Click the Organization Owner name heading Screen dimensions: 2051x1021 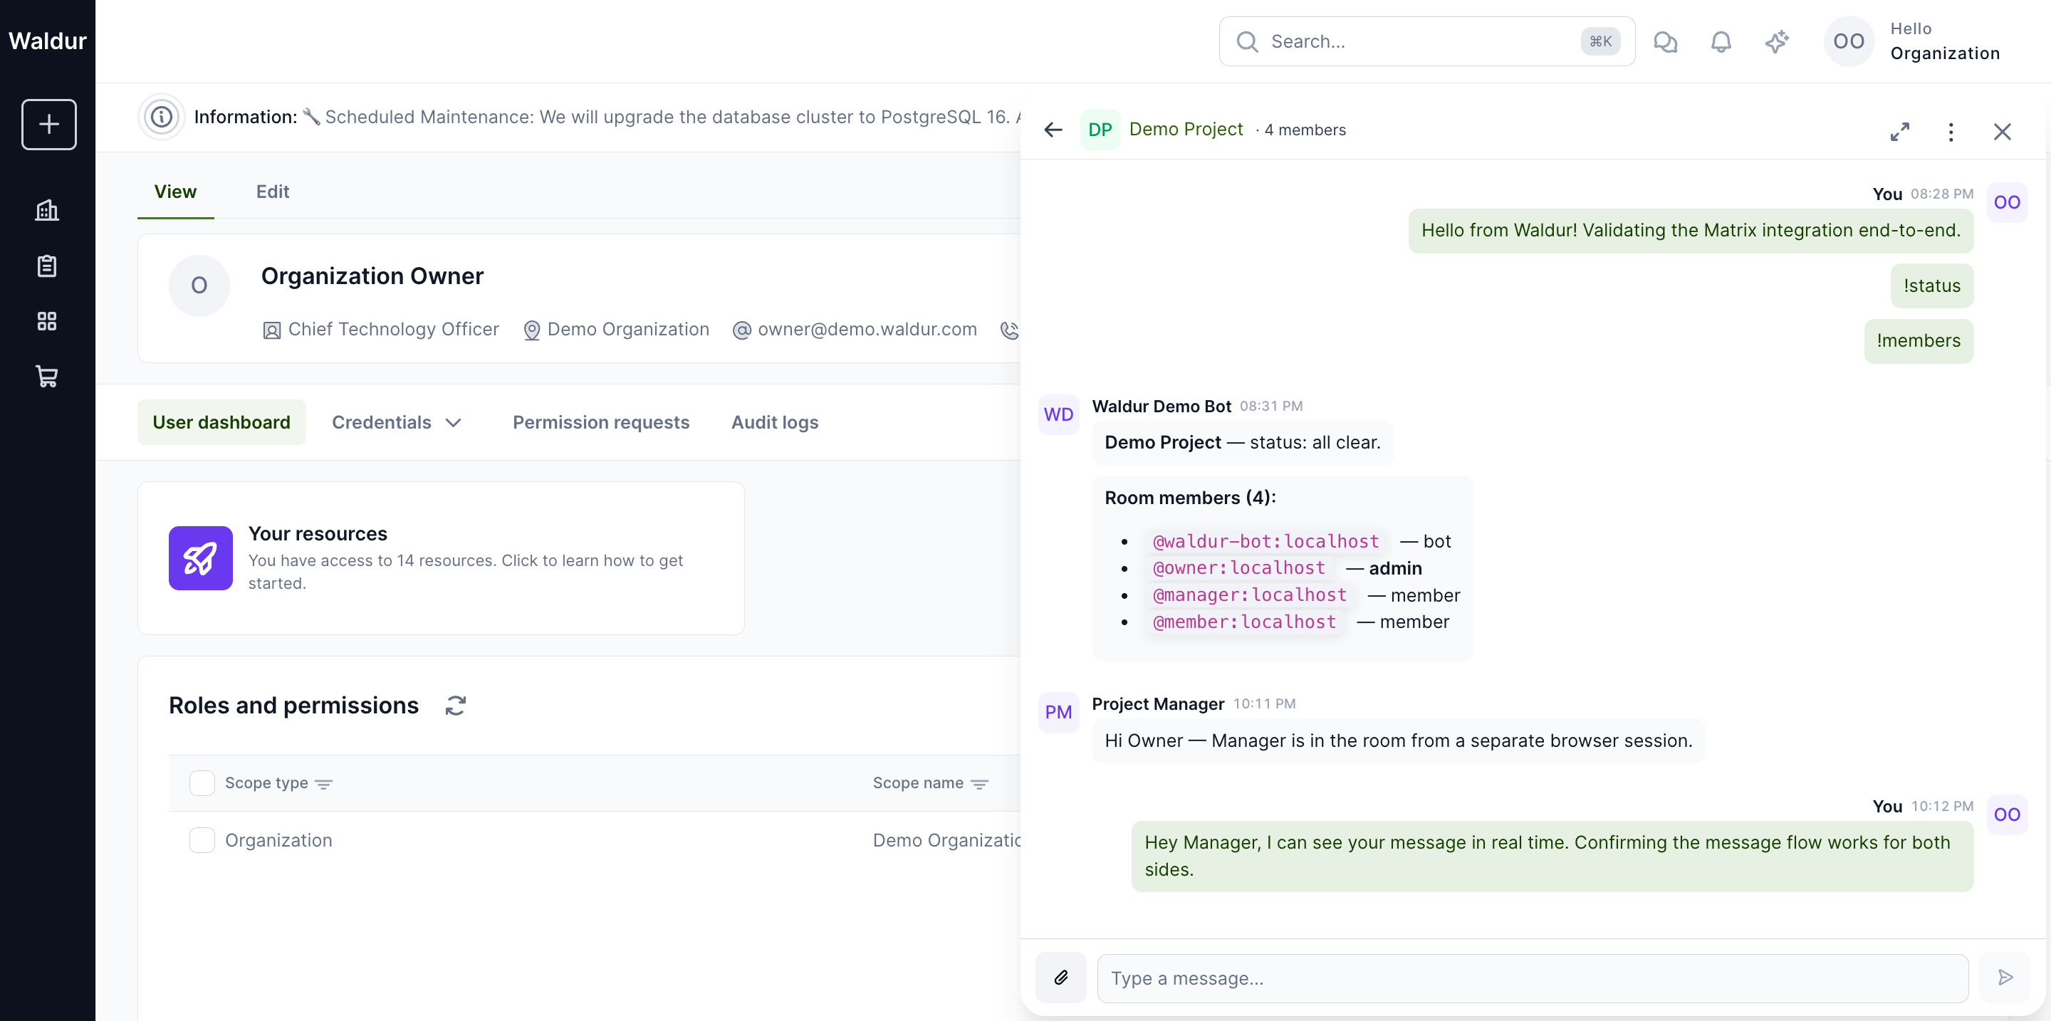(x=372, y=276)
